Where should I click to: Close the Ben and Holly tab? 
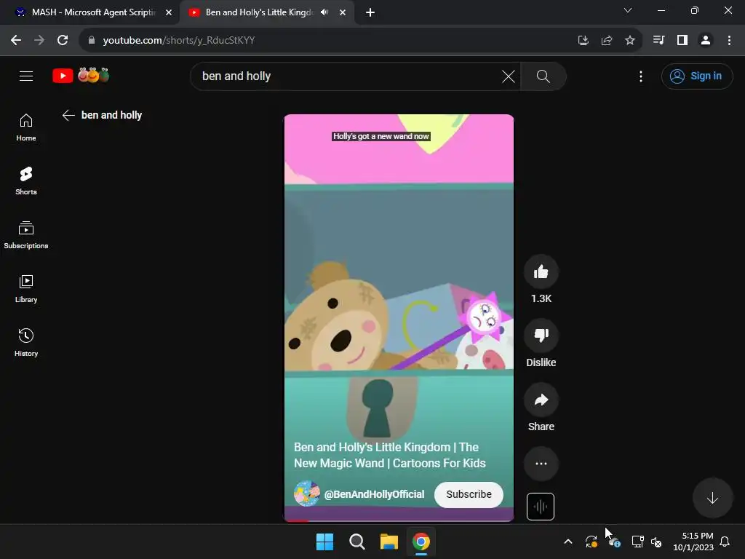pyautogui.click(x=343, y=12)
